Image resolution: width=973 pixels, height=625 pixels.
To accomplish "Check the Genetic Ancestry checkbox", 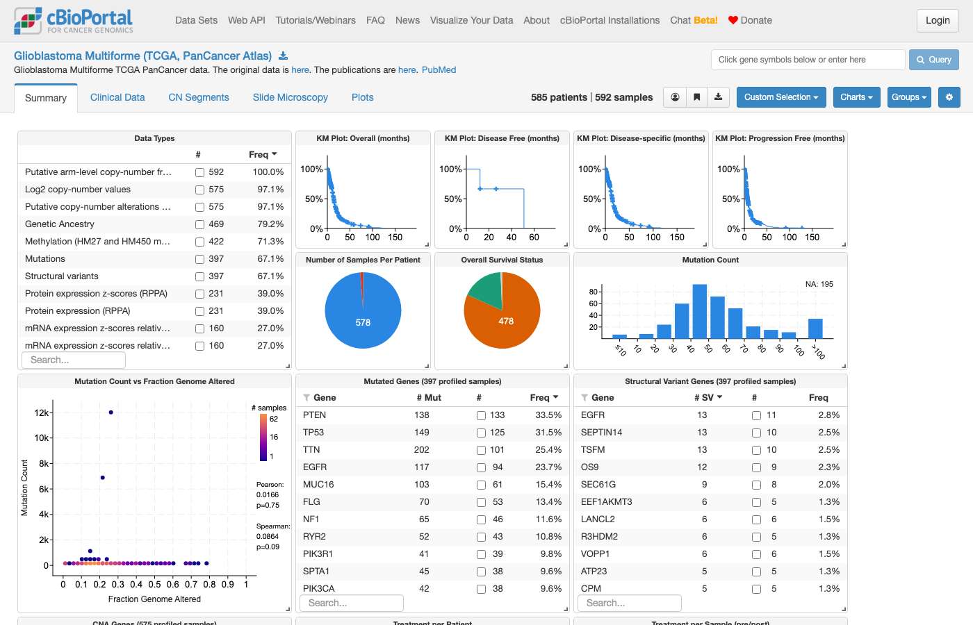I will (199, 224).
